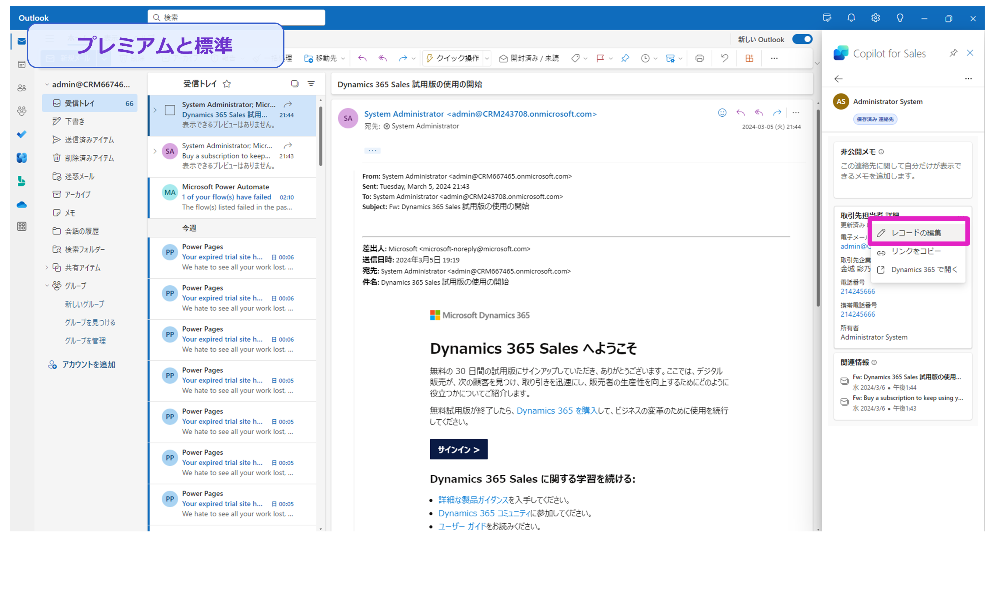
Task: Open settings gear in Outlook title bar
Action: pyautogui.click(x=876, y=18)
